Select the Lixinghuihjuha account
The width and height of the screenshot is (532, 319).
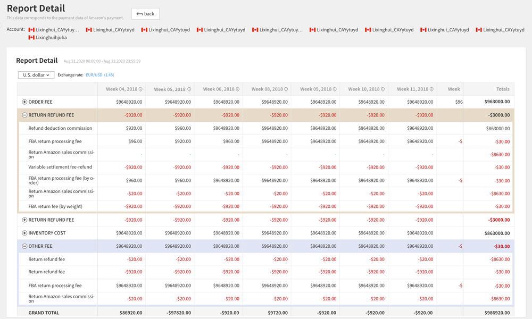click(x=51, y=38)
